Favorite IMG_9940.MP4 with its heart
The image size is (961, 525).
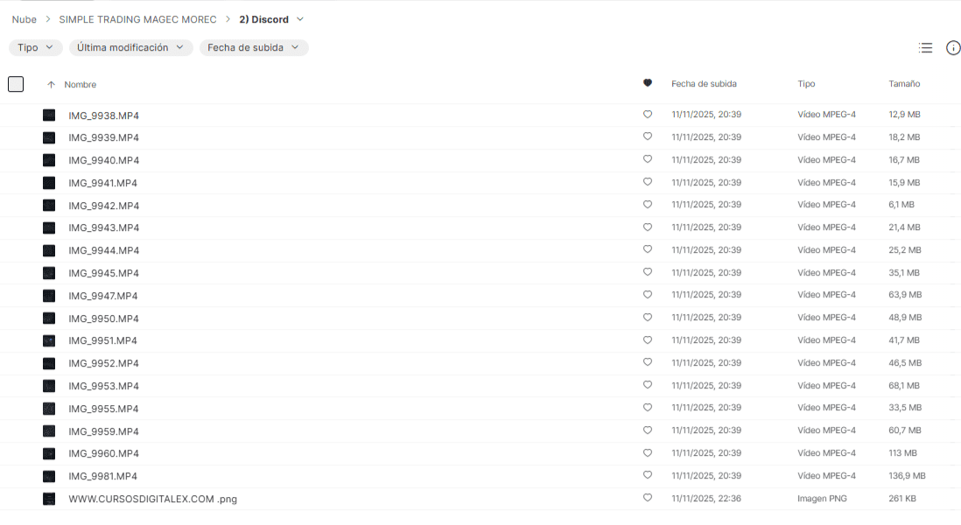648,159
